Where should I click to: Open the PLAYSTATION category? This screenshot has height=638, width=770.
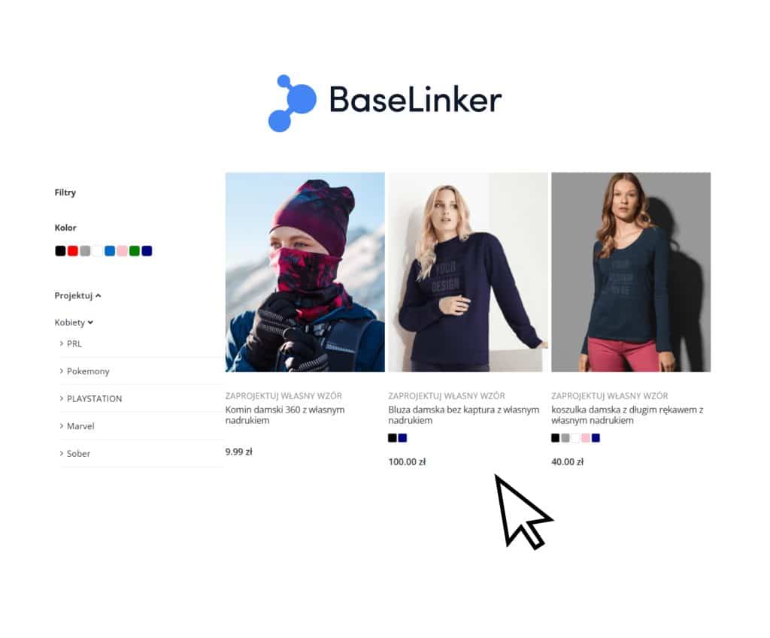(x=94, y=398)
